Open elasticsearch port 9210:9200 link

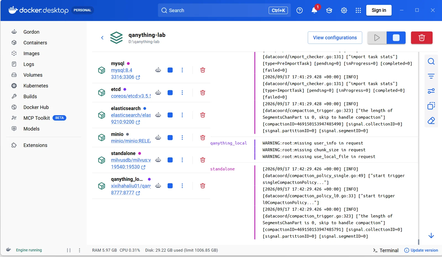click(x=125, y=122)
